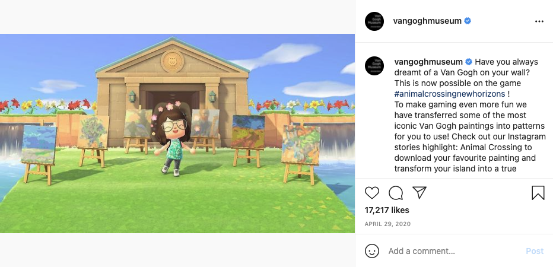553x267 pixels.
Task: Click the verified badge in the caption
Action: 469,62
